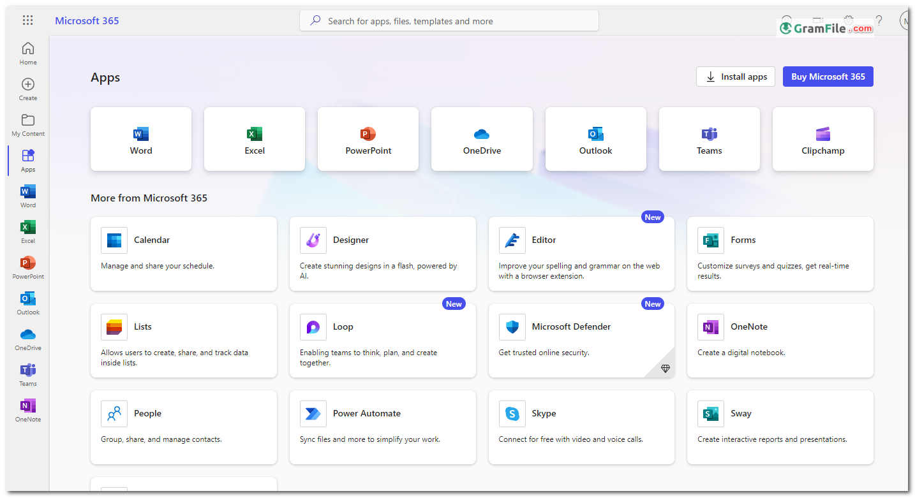Click the search bar to search apps

(x=449, y=20)
